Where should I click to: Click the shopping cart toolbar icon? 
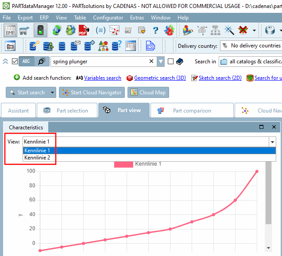coord(24,31)
